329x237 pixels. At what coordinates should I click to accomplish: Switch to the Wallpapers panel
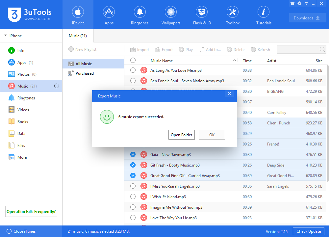click(170, 15)
